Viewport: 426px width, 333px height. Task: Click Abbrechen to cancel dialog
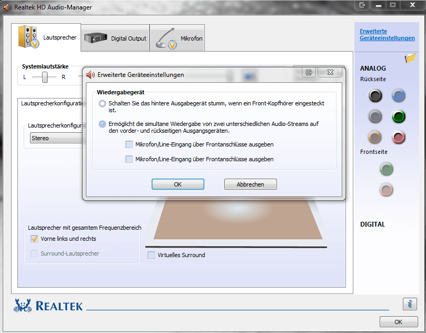pyautogui.click(x=250, y=184)
